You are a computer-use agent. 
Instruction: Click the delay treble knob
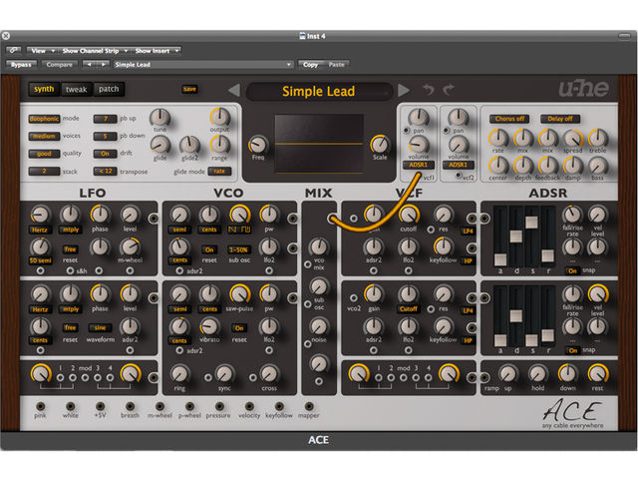[598, 138]
